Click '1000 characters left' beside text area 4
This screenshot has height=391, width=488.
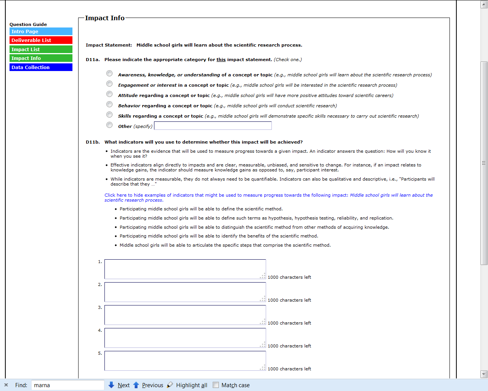[289, 346]
